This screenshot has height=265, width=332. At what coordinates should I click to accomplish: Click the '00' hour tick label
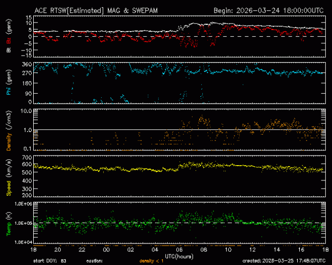106,250
